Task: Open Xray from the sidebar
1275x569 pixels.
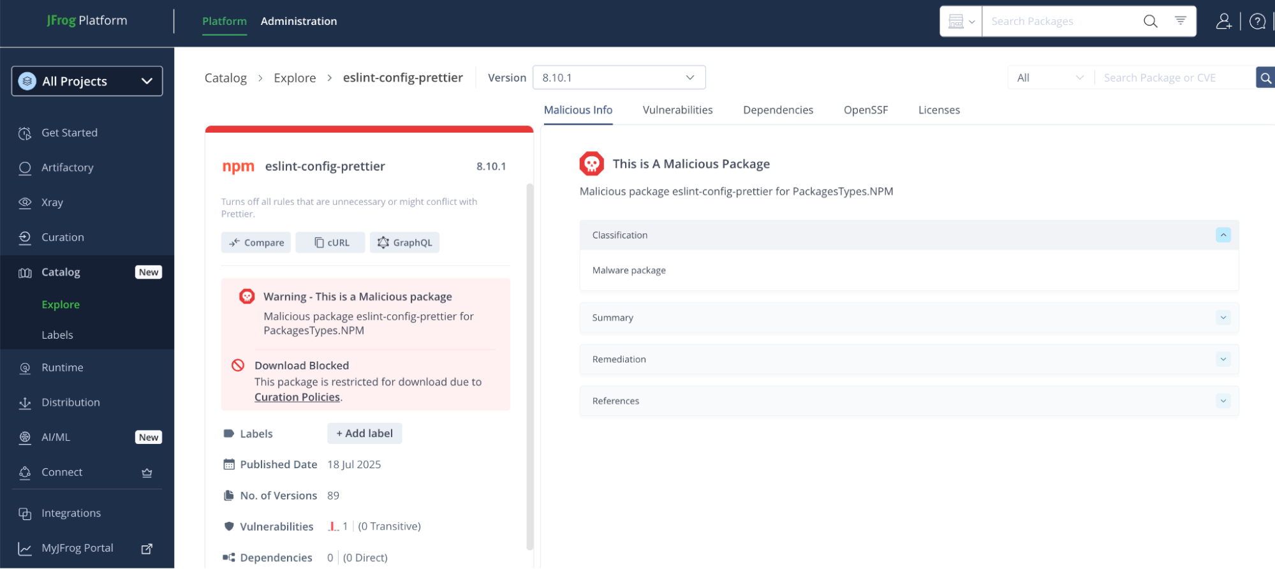Action: point(52,202)
